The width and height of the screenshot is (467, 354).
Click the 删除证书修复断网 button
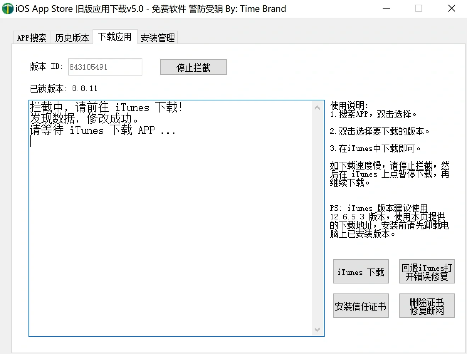coord(427,306)
